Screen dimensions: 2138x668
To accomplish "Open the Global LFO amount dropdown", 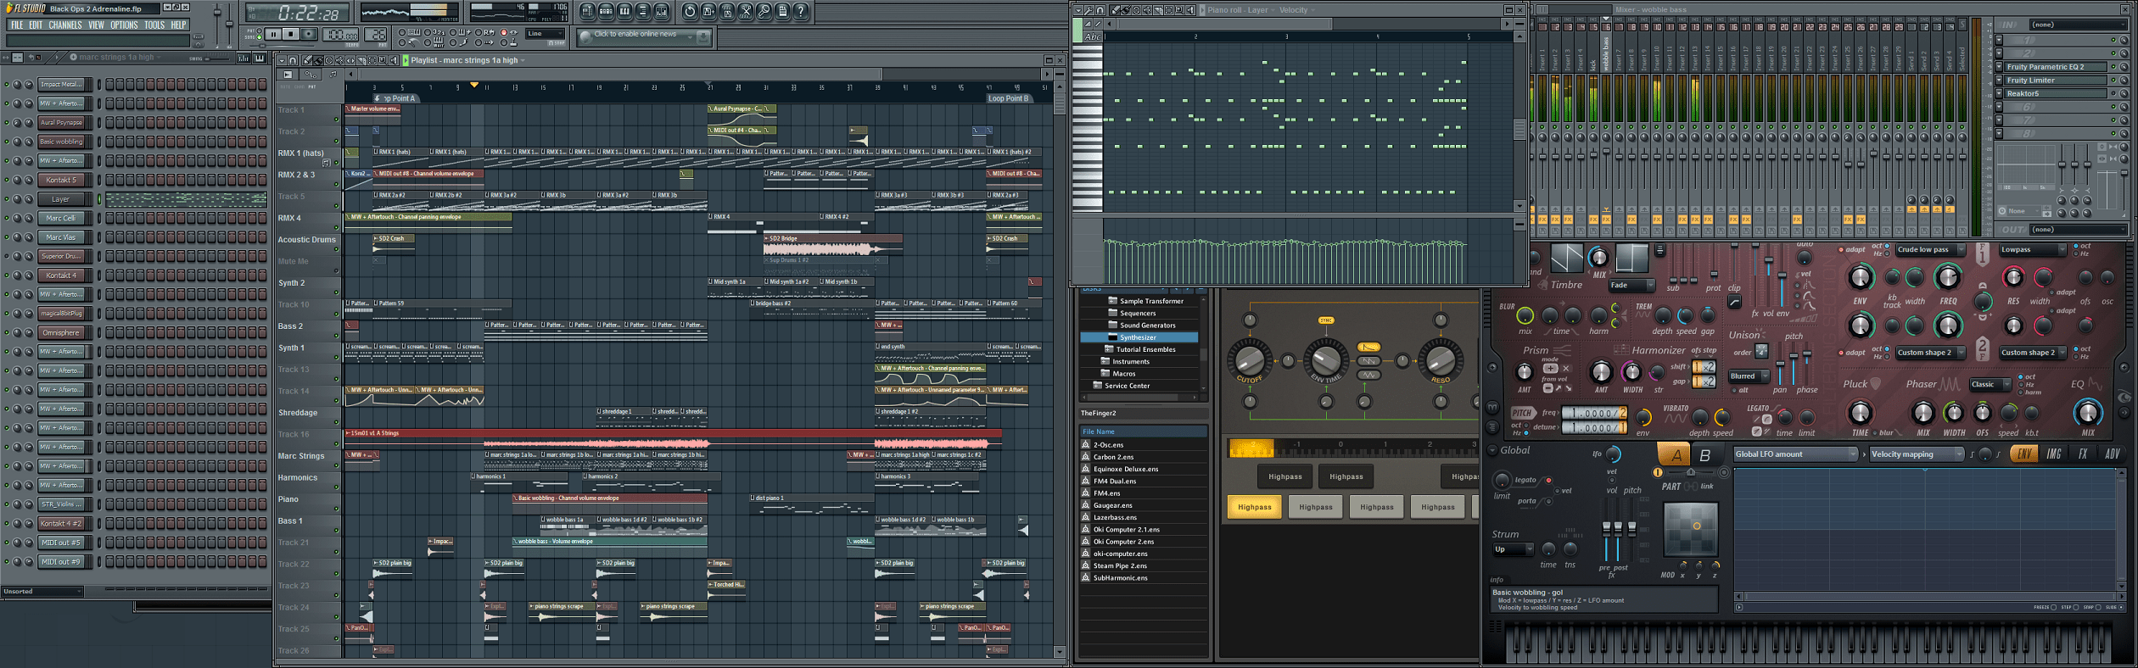I will [x=1795, y=454].
